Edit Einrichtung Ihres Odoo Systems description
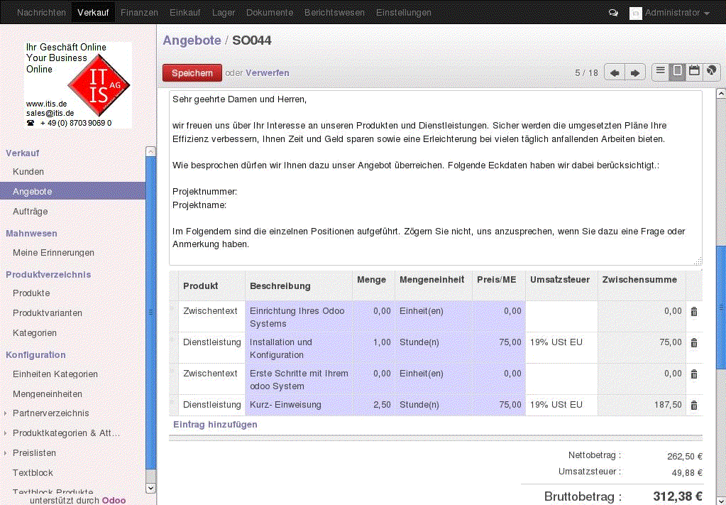Image resolution: width=726 pixels, height=505 pixels. tap(299, 317)
